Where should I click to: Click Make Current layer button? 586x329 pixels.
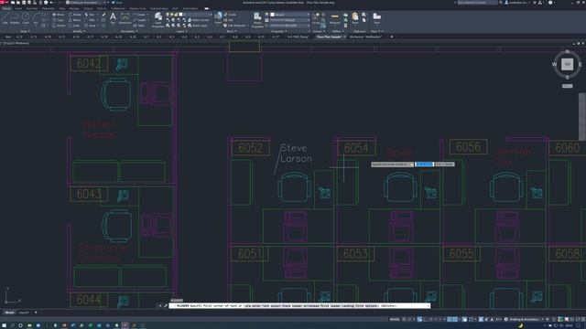[199, 20]
